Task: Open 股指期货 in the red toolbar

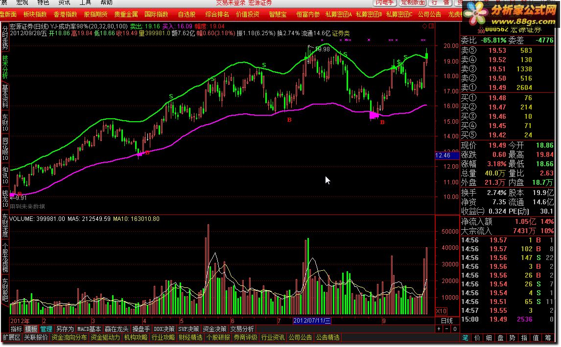Action: coord(95,14)
